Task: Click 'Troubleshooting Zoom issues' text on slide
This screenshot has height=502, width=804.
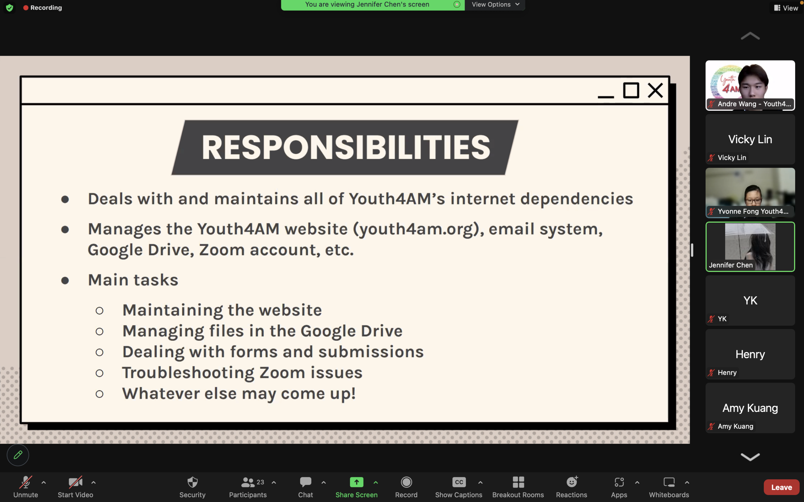Action: [242, 373]
